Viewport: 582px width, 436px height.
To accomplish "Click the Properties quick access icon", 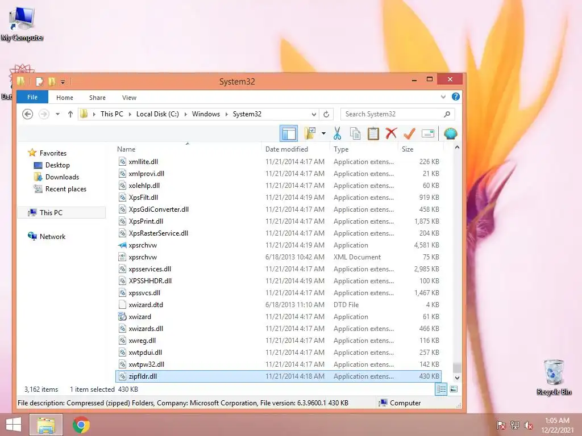I will [40, 81].
